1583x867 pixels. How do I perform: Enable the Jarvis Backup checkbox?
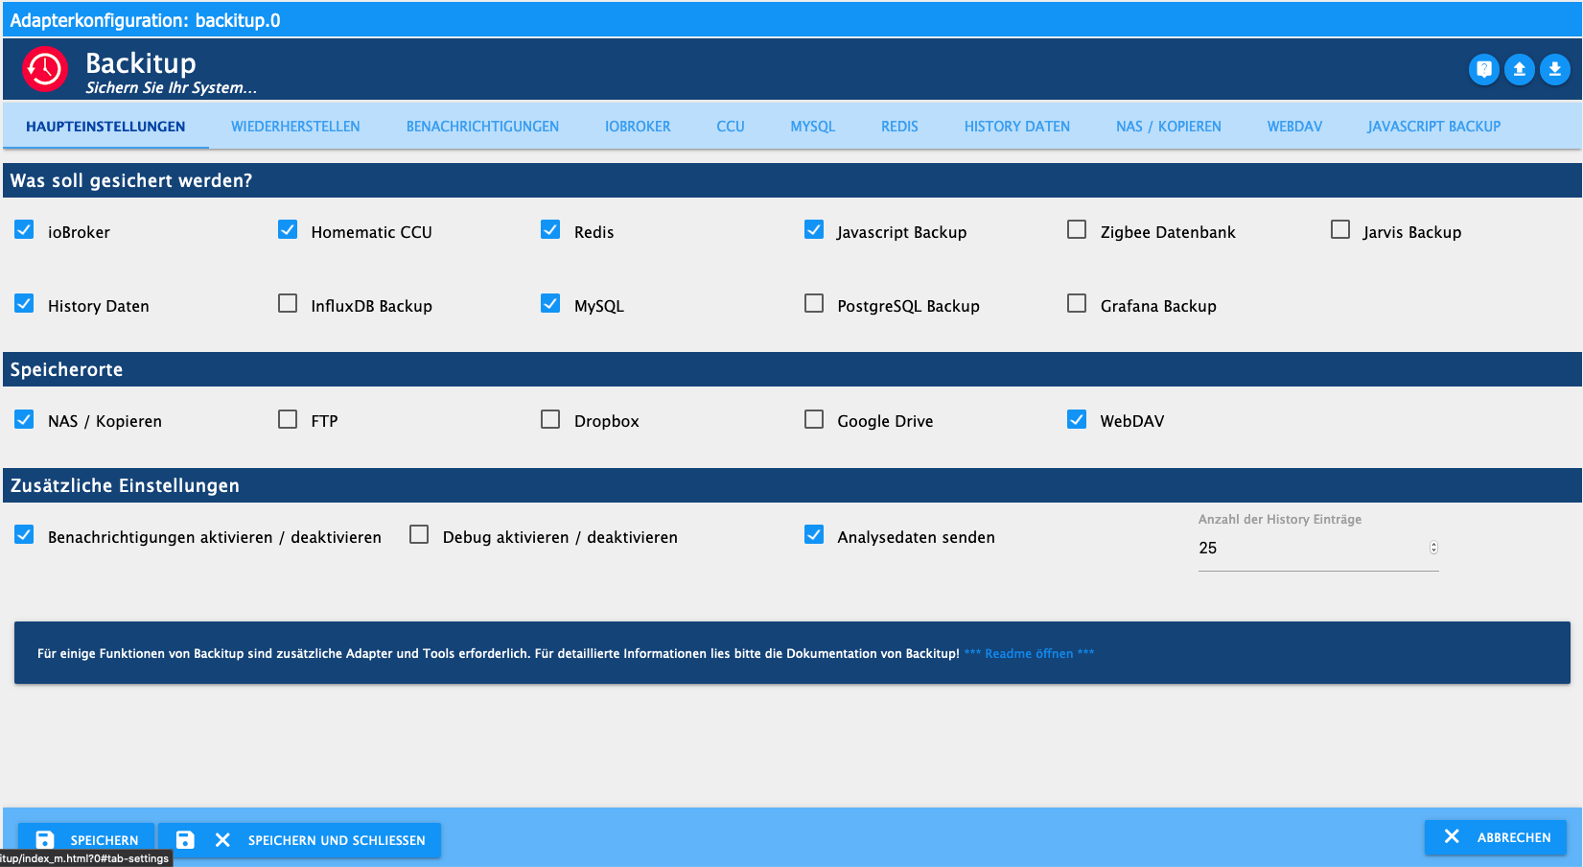click(x=1340, y=230)
